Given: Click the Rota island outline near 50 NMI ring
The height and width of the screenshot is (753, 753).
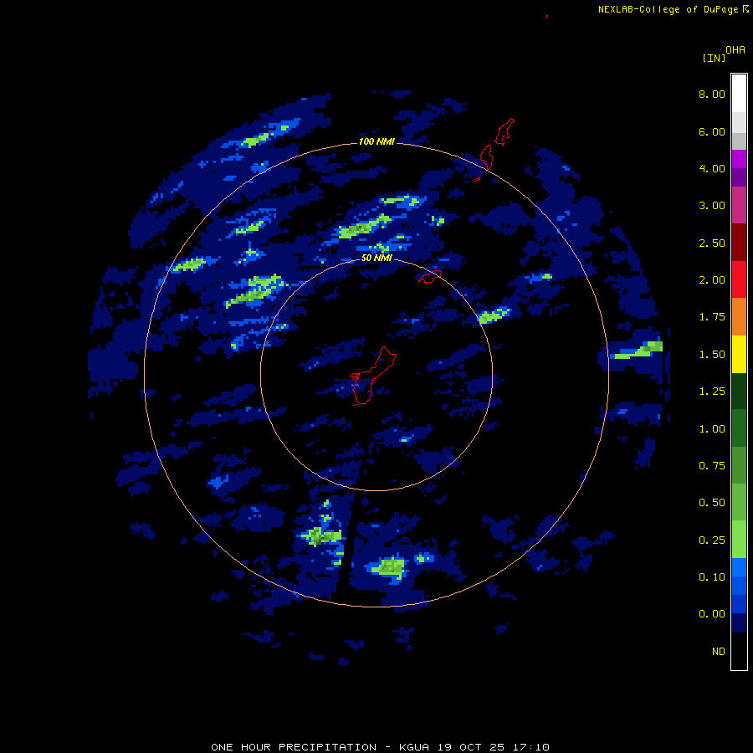Looking at the screenshot, I should 430,277.
